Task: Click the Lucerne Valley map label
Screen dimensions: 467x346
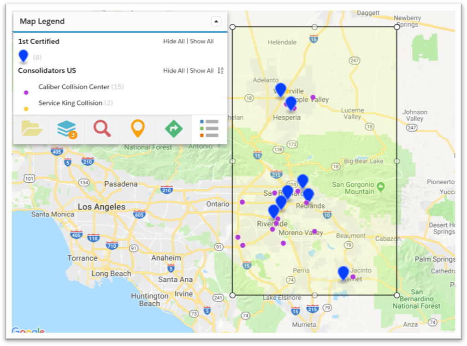Action: tap(352, 113)
